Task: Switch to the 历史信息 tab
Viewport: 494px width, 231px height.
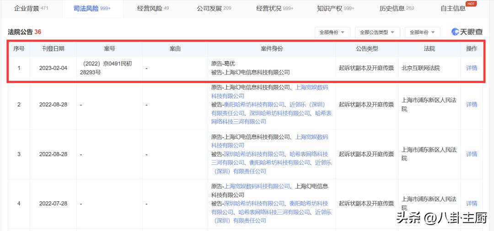Action: (x=397, y=9)
